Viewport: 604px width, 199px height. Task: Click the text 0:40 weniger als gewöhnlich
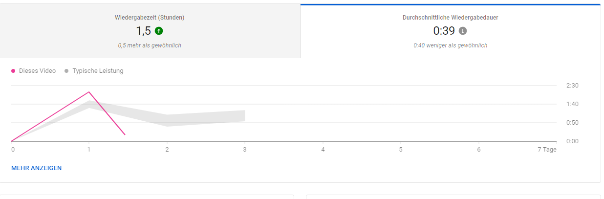pyautogui.click(x=450, y=45)
